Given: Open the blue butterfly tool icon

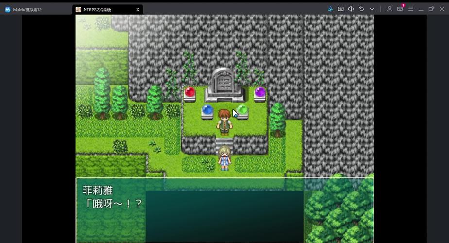Looking at the screenshot, I should [330, 9].
